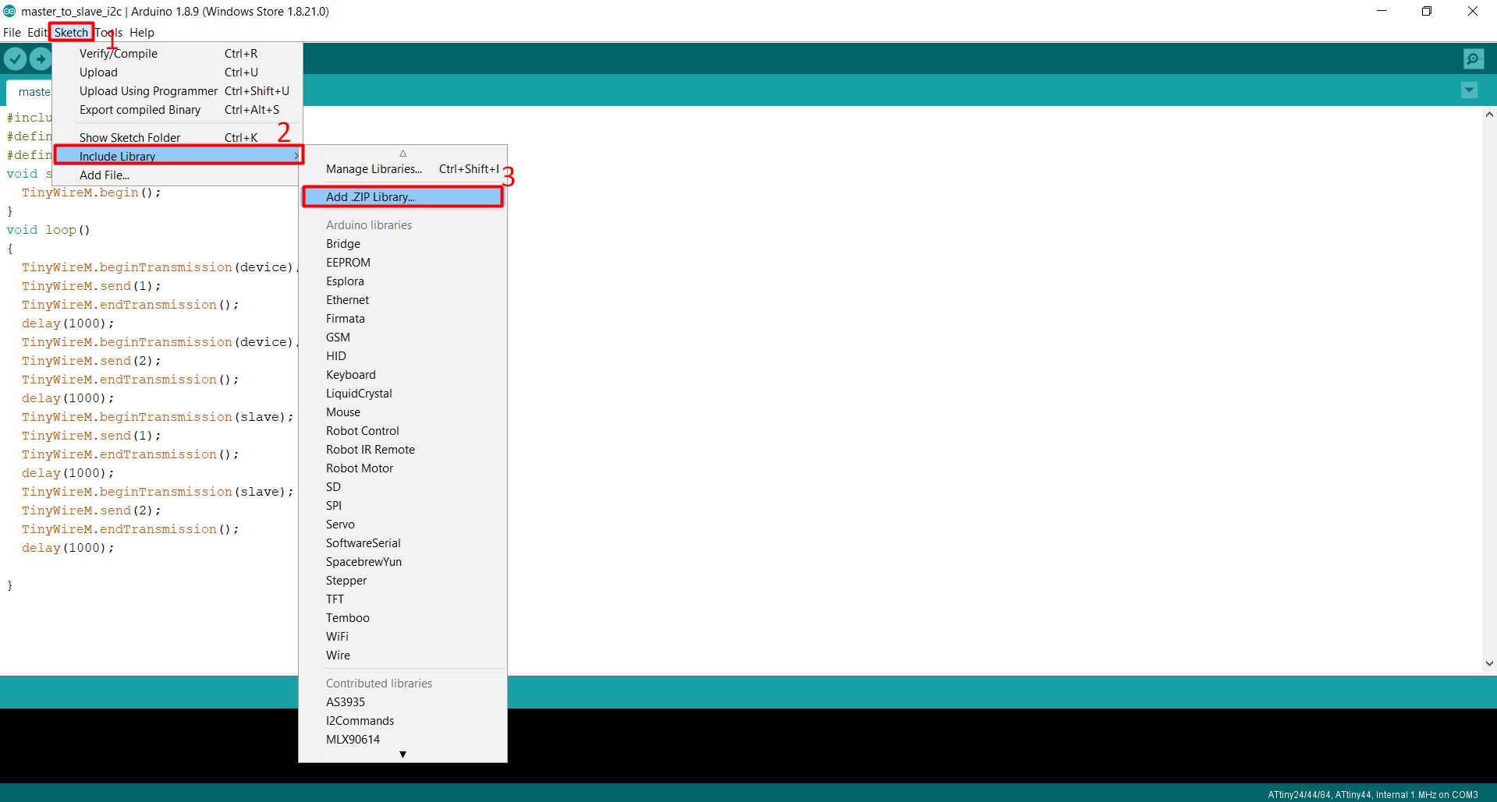Click the Arduino app icon in title bar

click(x=9, y=11)
